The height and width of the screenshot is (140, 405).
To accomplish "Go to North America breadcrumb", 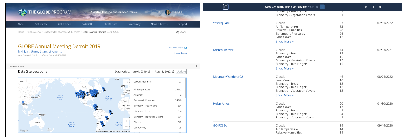I will click(34, 32).
